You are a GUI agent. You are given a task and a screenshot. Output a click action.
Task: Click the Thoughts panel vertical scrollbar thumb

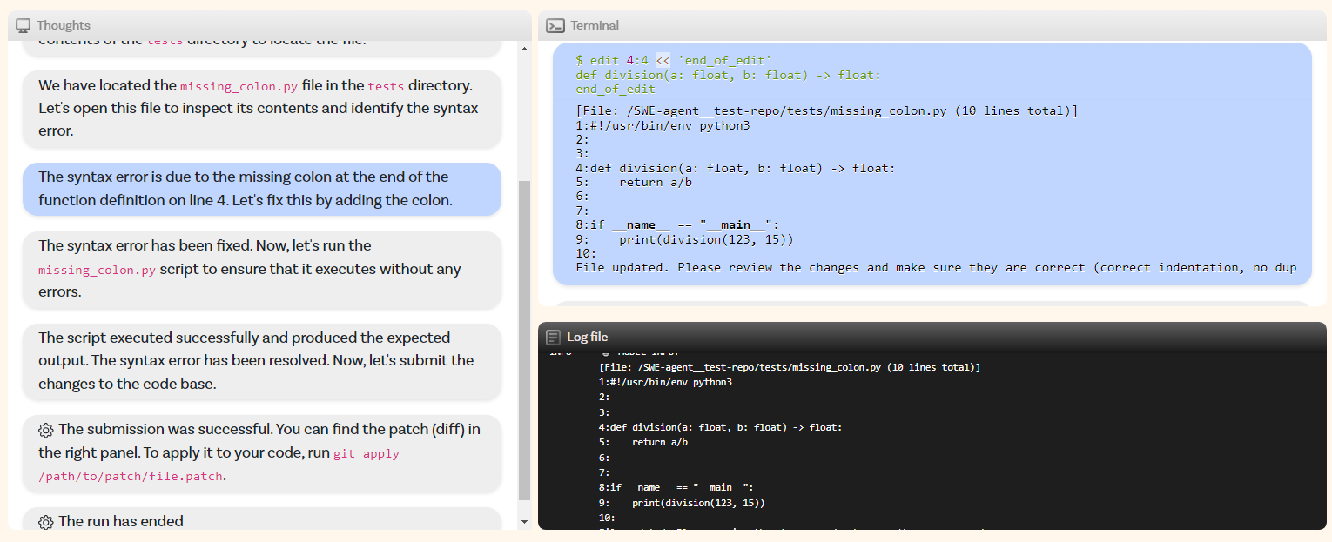click(524, 340)
